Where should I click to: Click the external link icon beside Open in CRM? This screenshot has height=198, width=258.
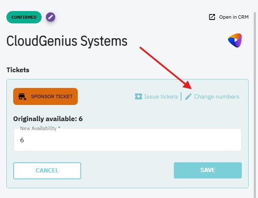(212, 17)
